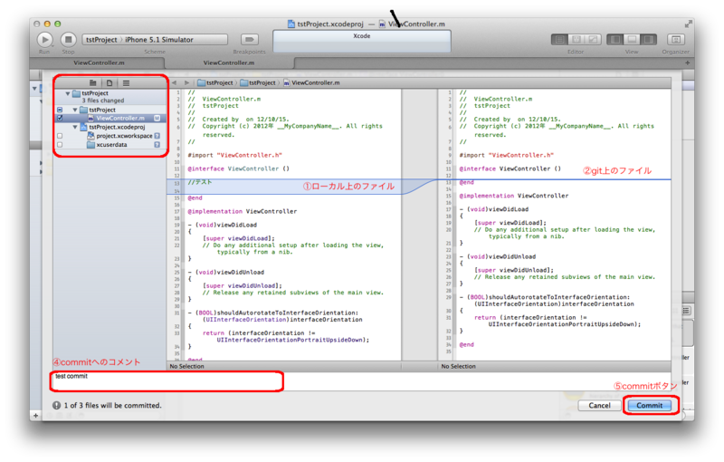Viewport: 724px width, 462px height.
Task: Click first tstProject in jump bar
Action: [x=215, y=82]
